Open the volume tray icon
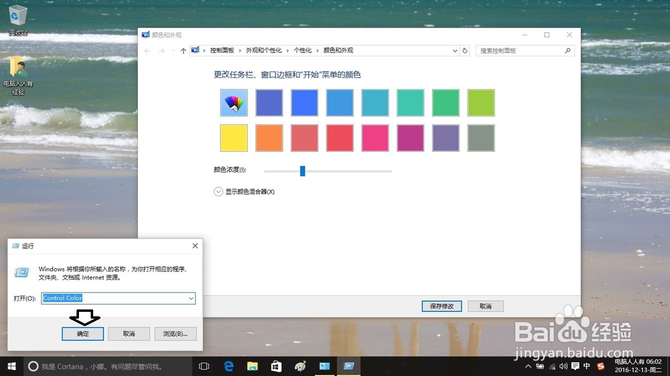 pos(563,366)
